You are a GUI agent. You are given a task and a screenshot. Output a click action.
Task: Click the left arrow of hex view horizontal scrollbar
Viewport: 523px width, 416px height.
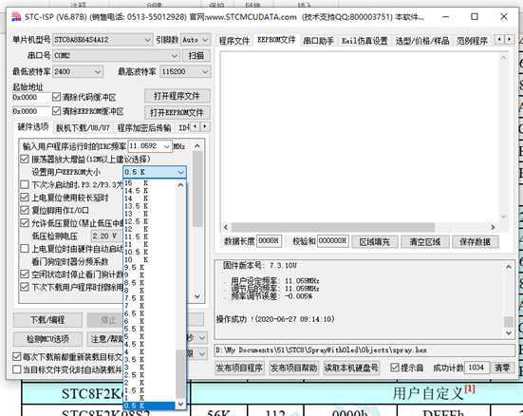pos(226,227)
